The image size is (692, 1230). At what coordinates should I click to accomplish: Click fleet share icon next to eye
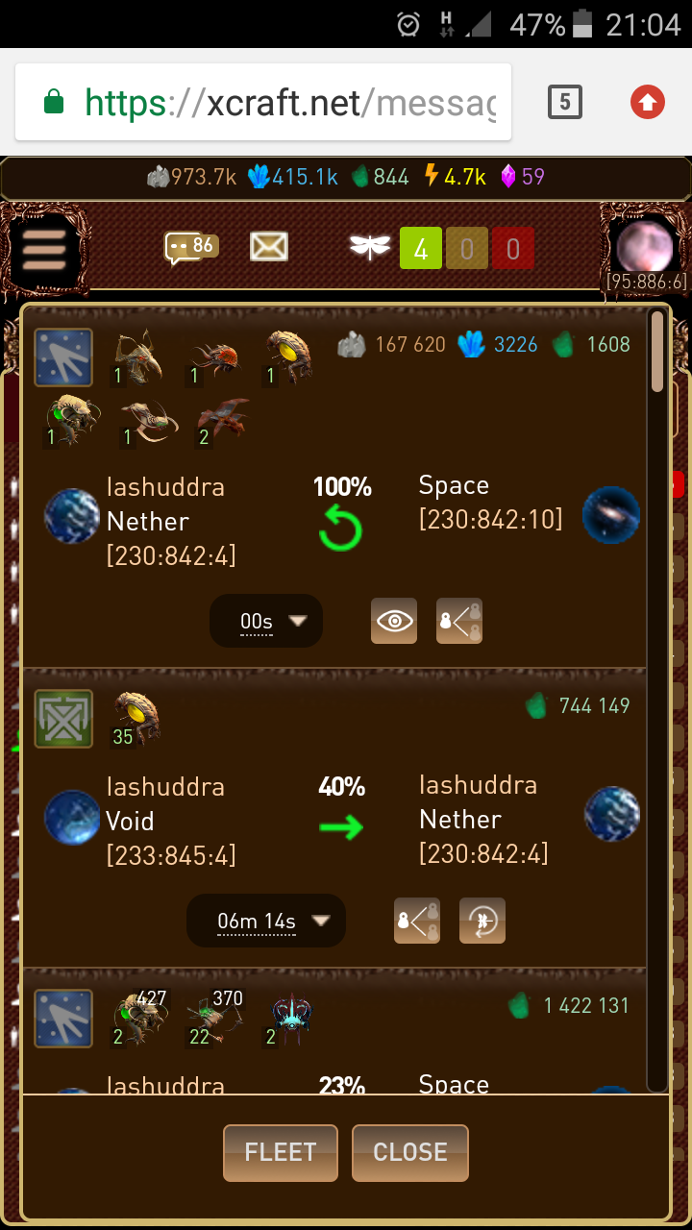tap(459, 621)
